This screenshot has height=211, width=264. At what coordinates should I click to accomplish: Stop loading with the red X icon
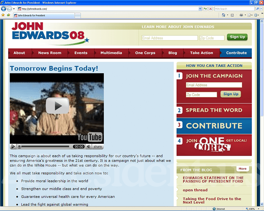click(210, 9)
